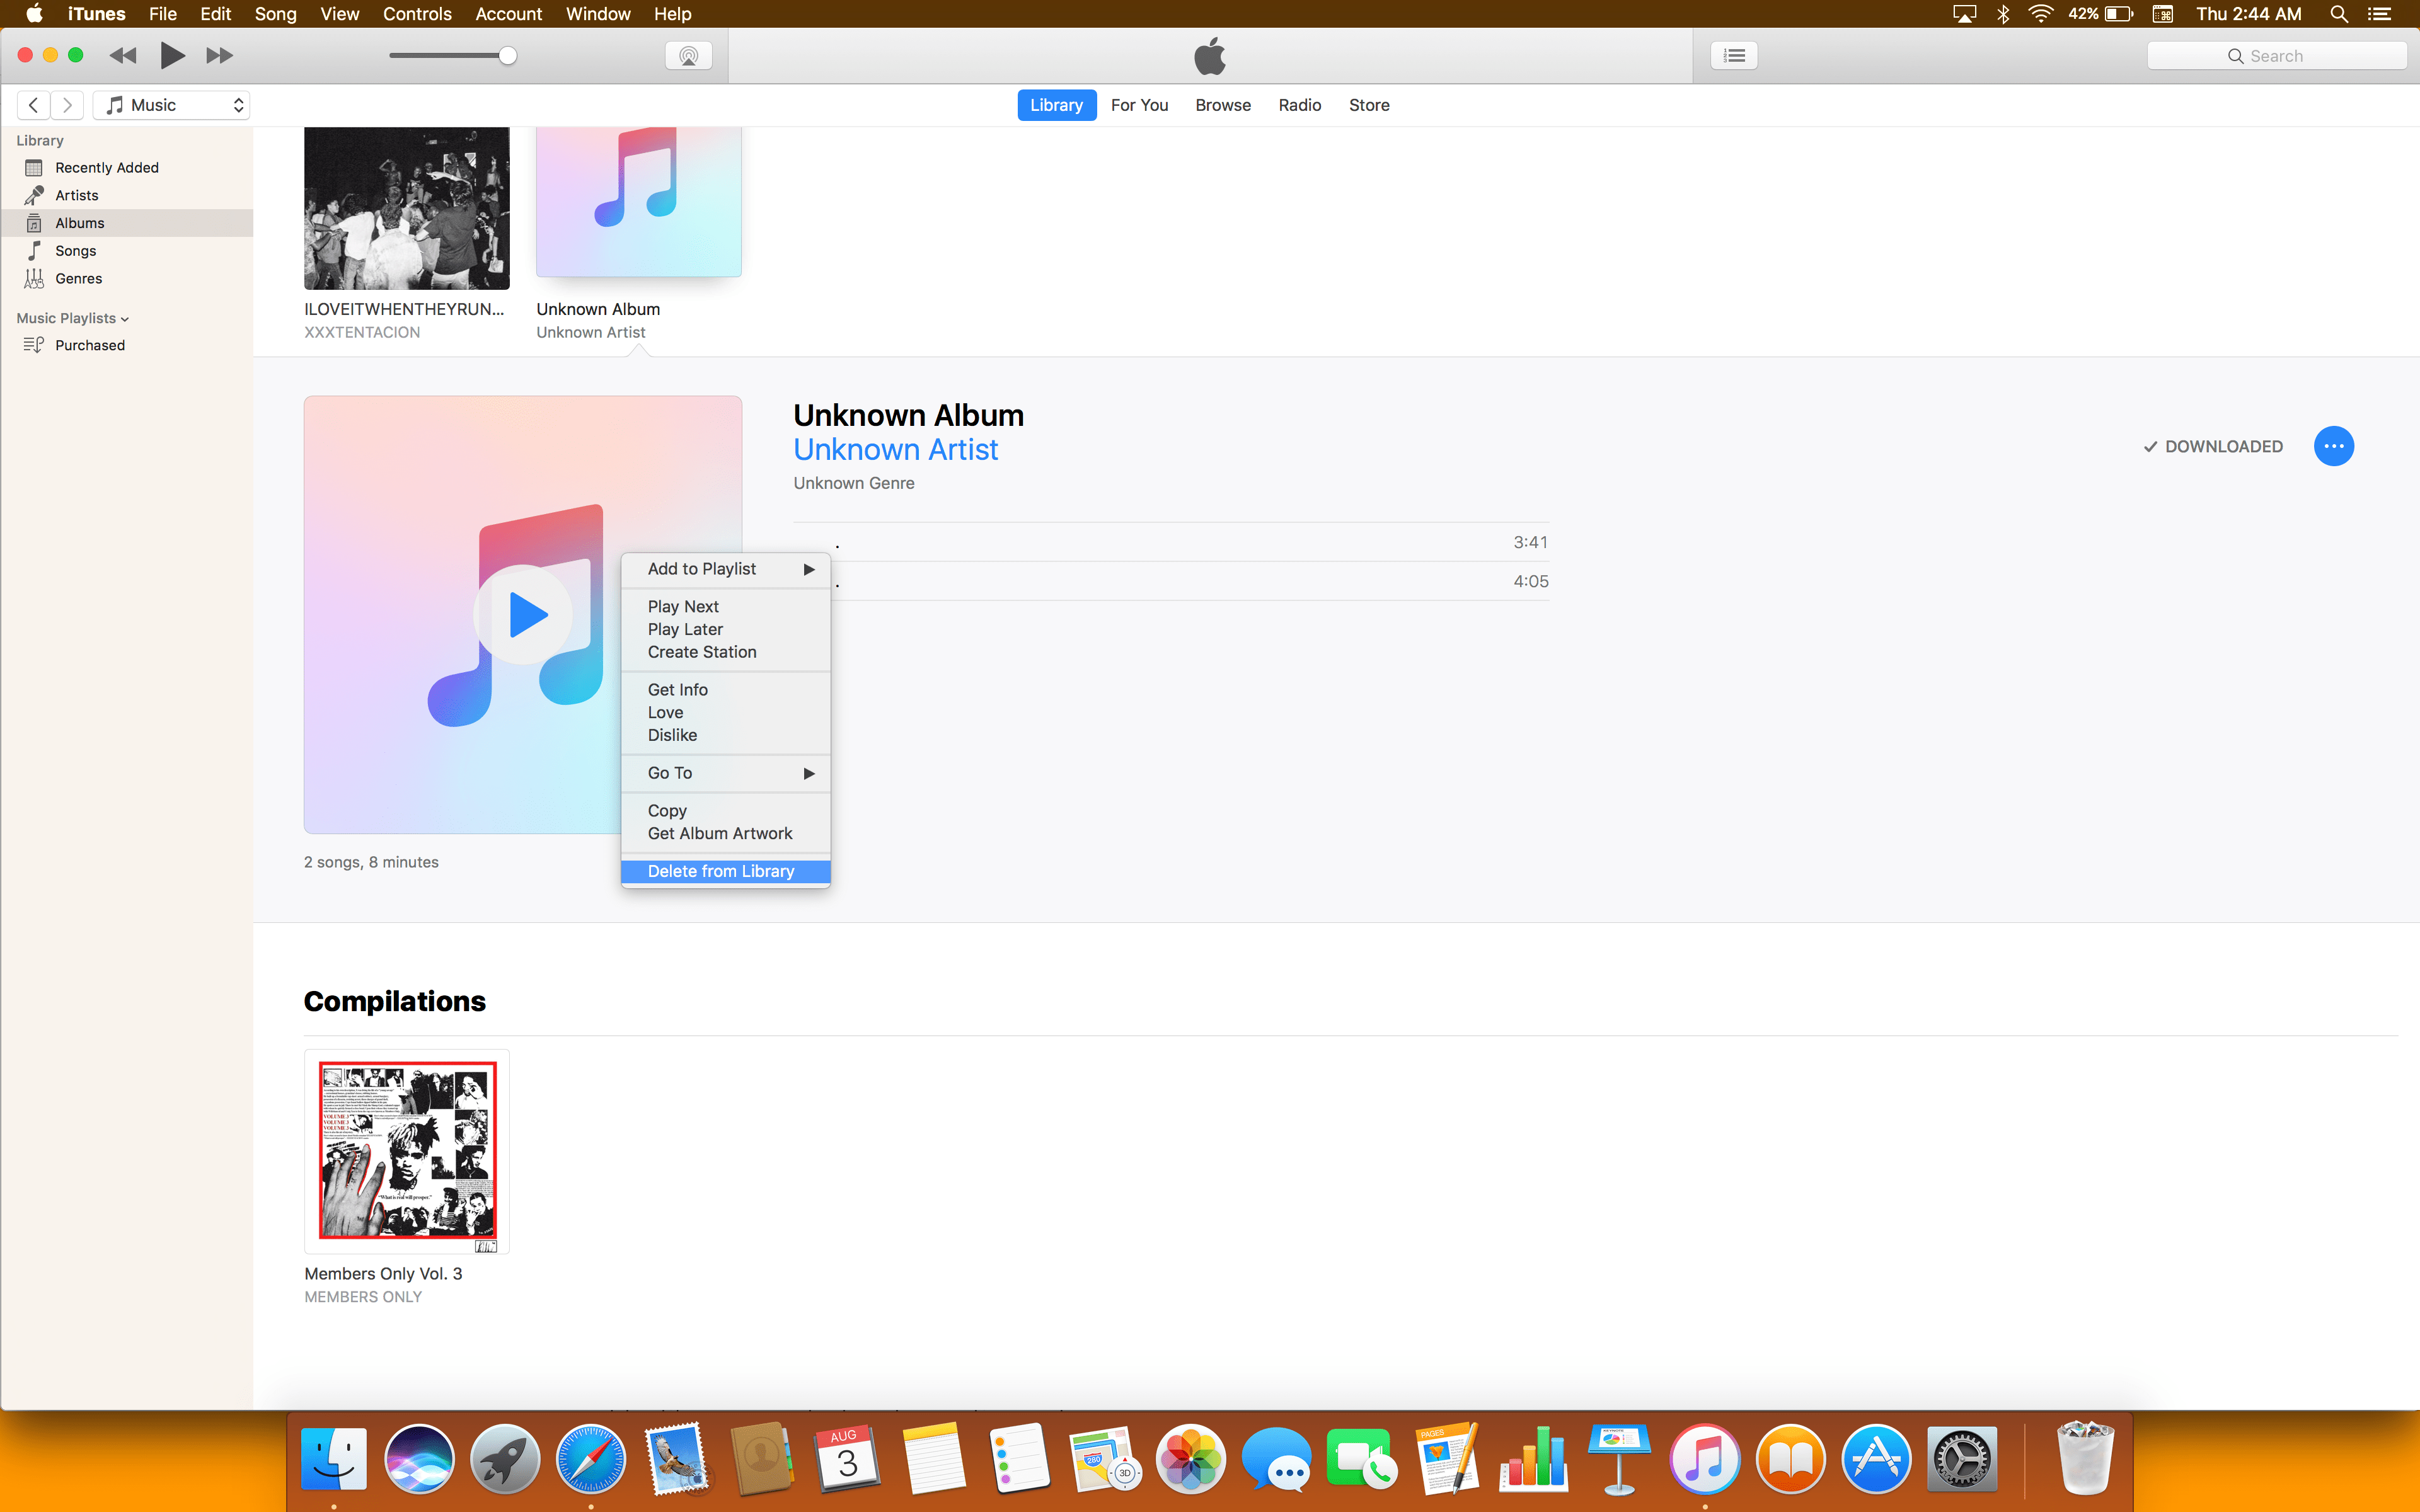The height and width of the screenshot is (1512, 2420).
Task: Select Get Info from the context menu
Action: [x=677, y=690]
